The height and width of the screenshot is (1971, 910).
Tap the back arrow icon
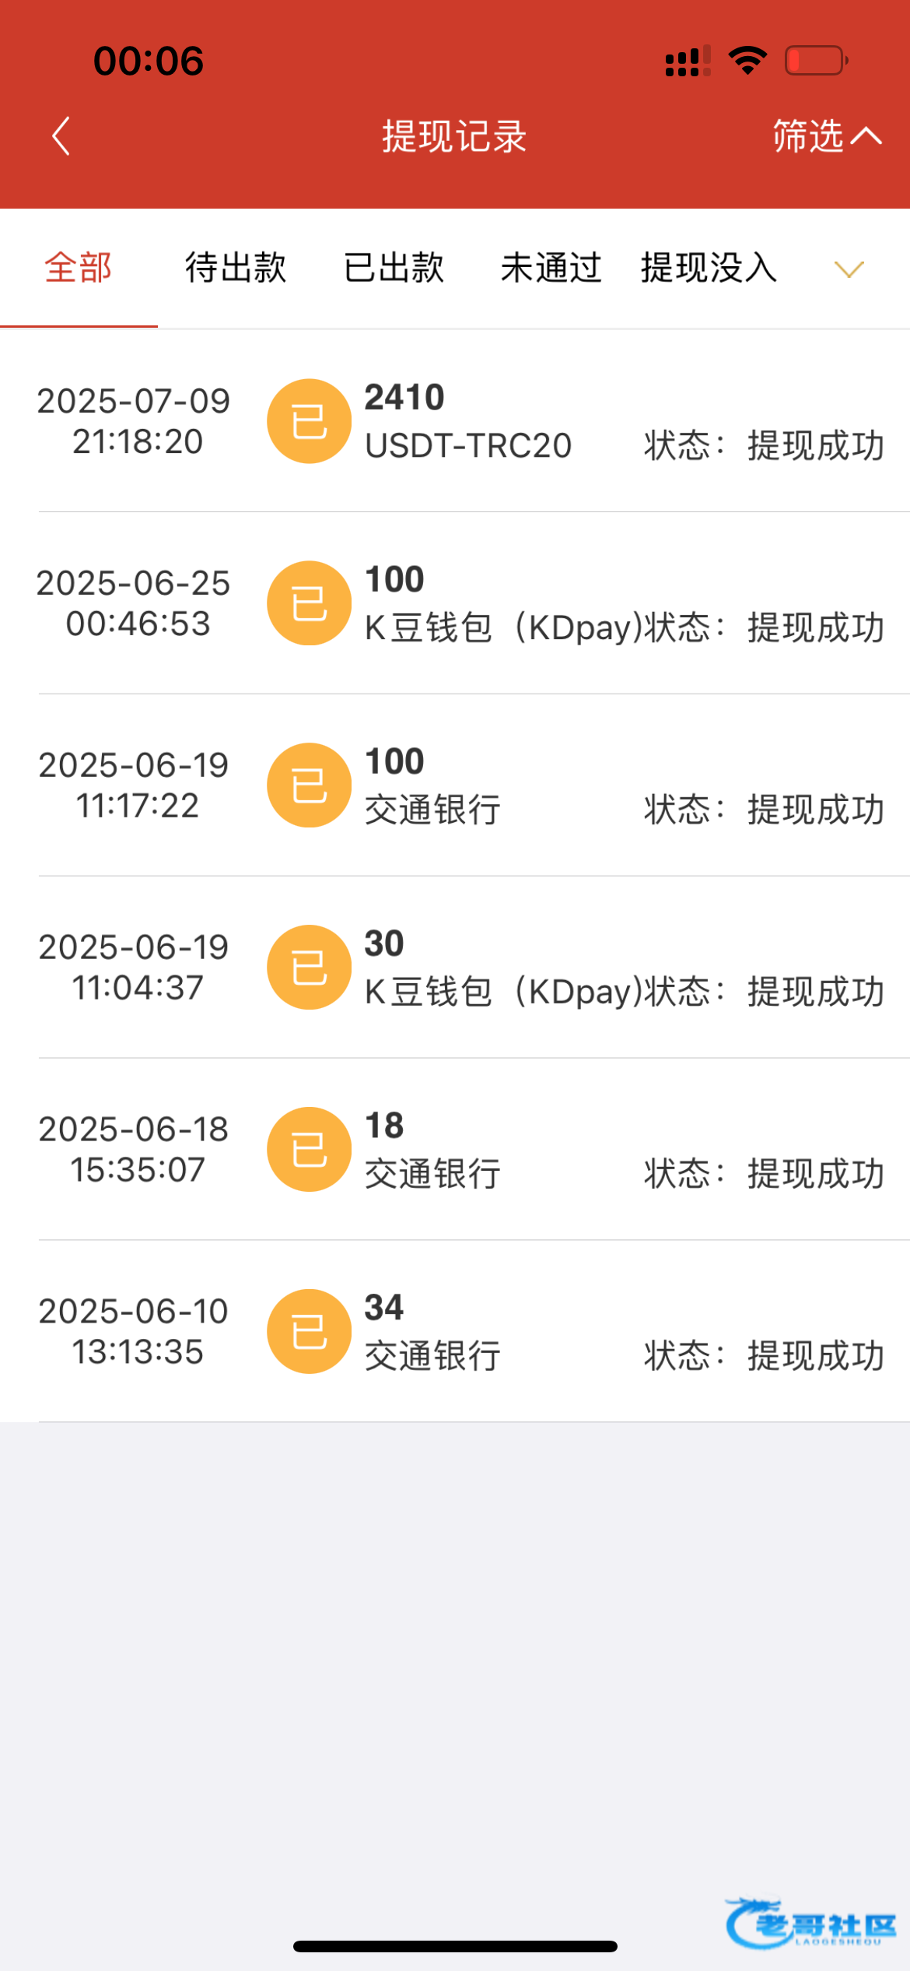61,137
